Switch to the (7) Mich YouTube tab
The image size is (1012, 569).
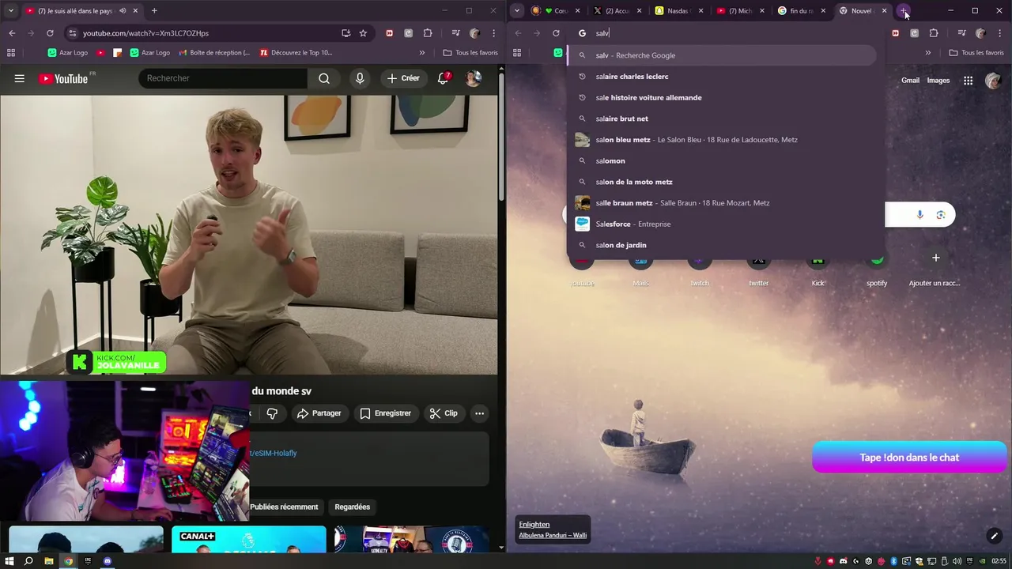[x=740, y=11]
